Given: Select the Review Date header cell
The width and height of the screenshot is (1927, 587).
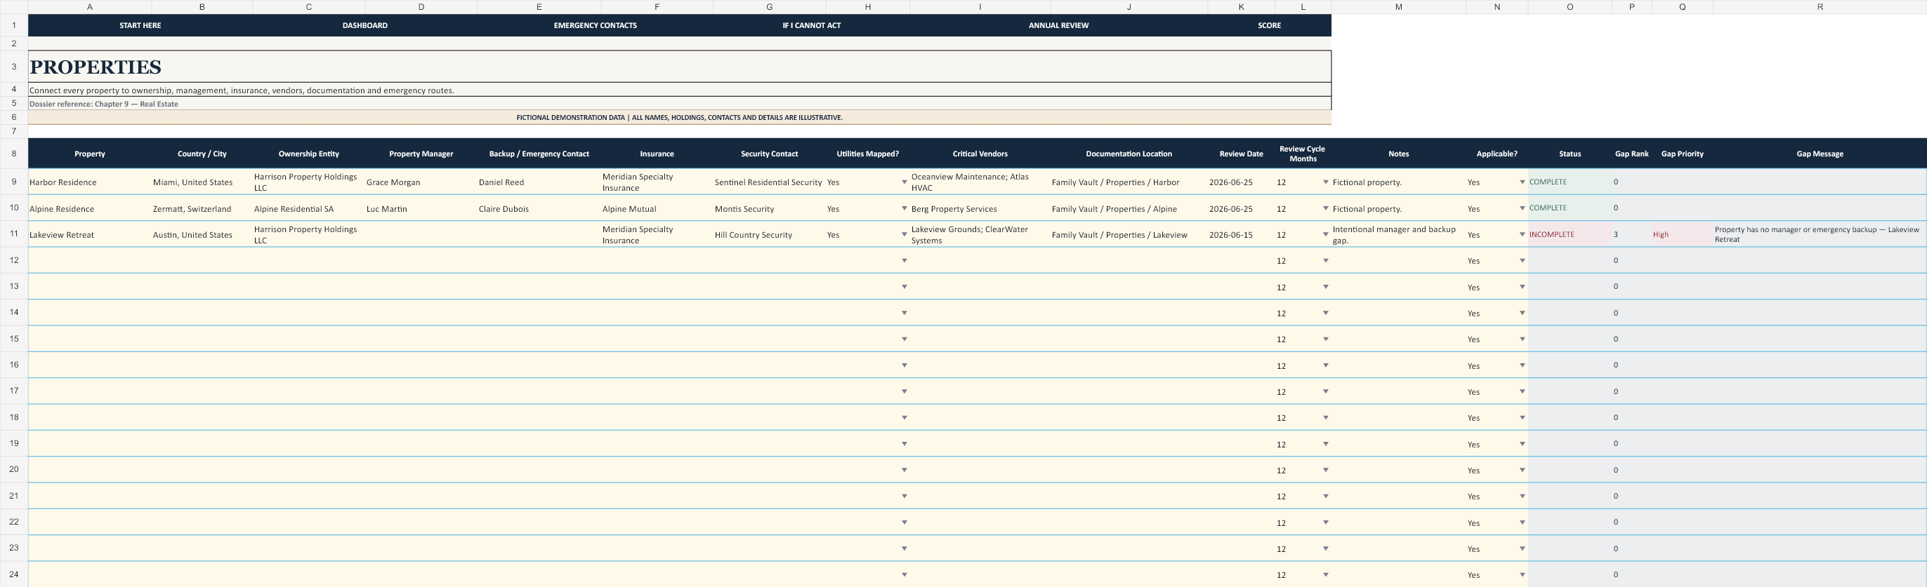Looking at the screenshot, I should [1241, 154].
